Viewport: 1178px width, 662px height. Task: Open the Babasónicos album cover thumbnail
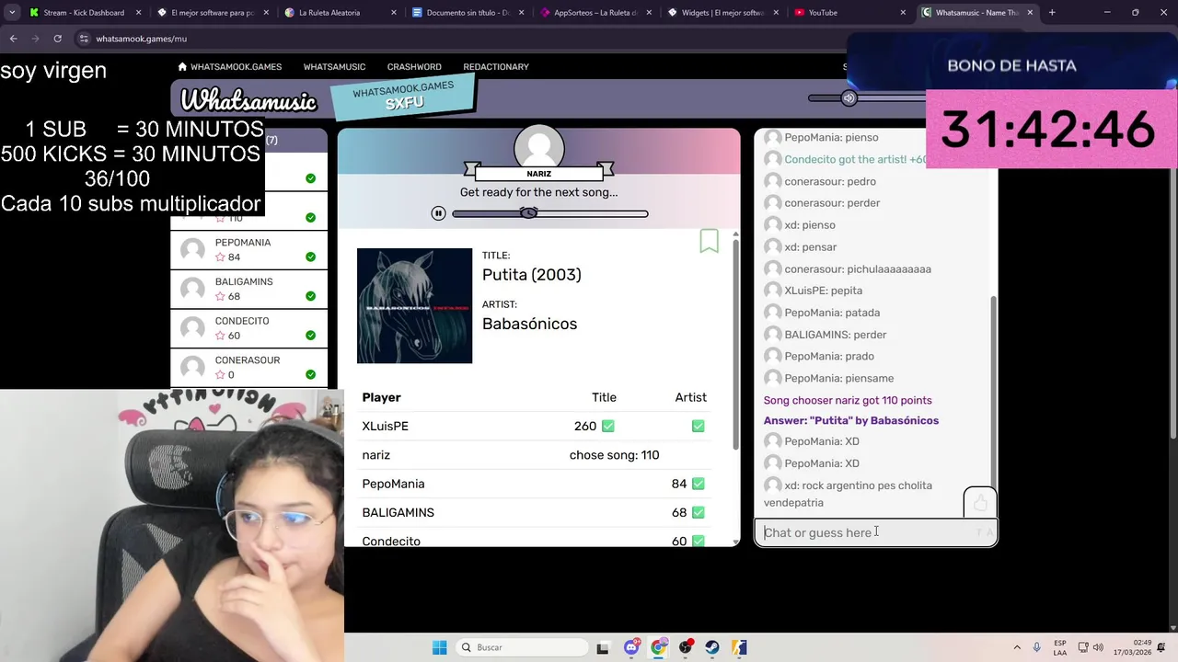point(414,305)
